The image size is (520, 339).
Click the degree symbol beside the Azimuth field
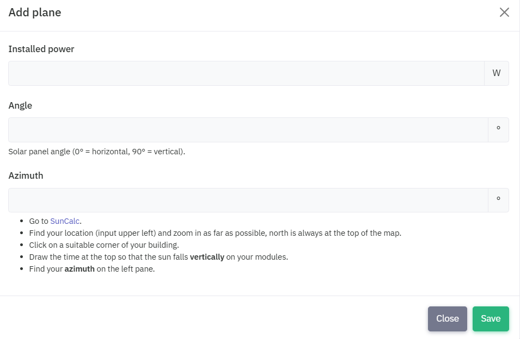pos(498,200)
